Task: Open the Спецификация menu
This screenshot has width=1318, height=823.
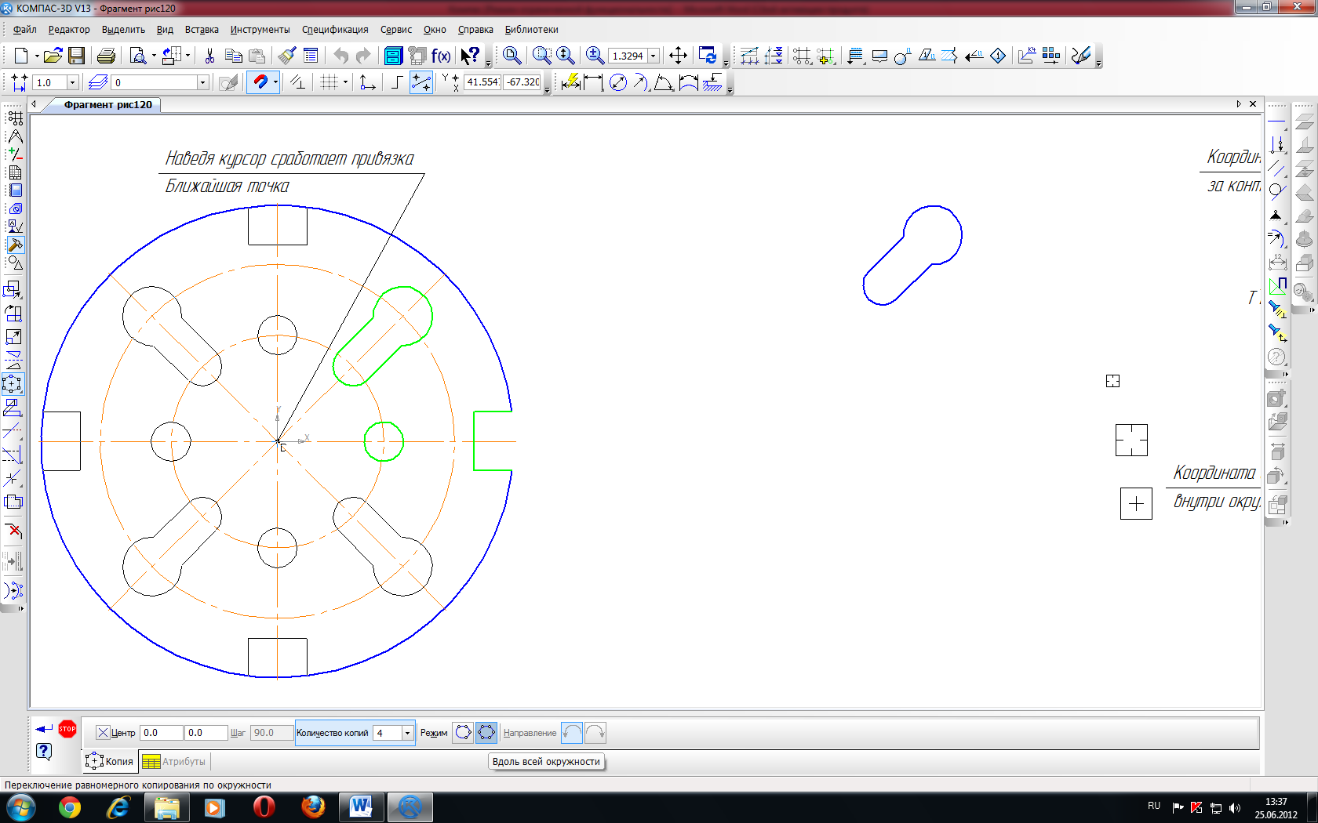Action: 335,30
